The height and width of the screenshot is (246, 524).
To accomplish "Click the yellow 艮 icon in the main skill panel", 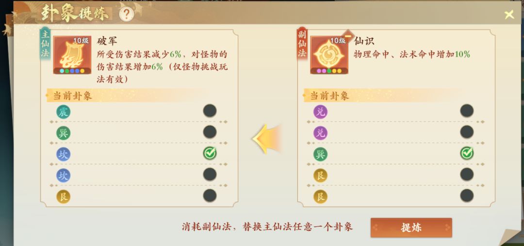I will pos(63,197).
